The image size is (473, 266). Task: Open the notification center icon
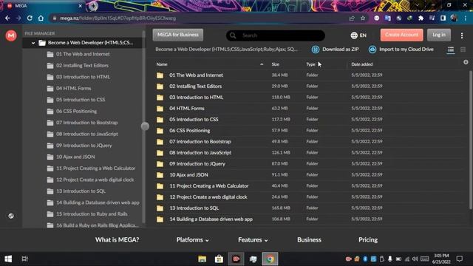click(x=460, y=259)
